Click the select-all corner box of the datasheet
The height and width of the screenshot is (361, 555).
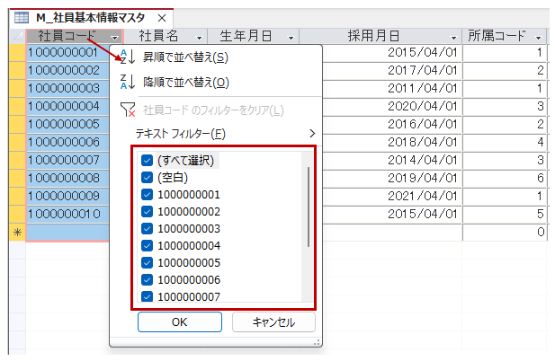16,36
